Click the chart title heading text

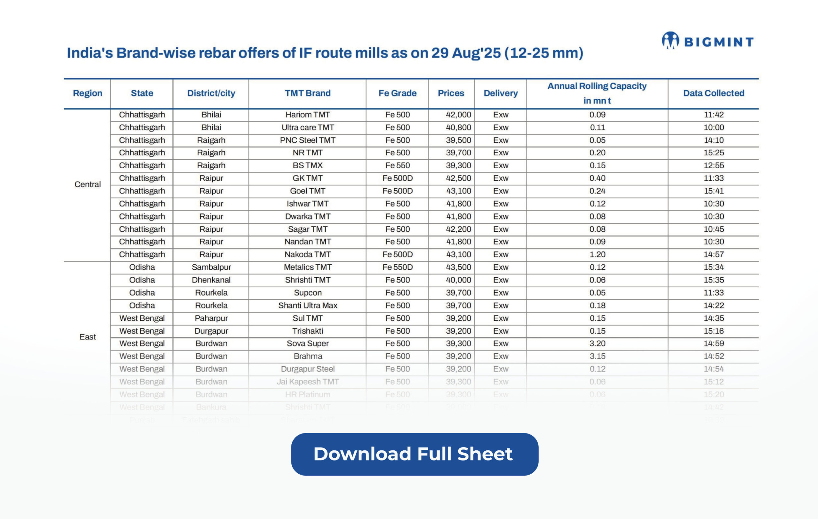pyautogui.click(x=325, y=53)
